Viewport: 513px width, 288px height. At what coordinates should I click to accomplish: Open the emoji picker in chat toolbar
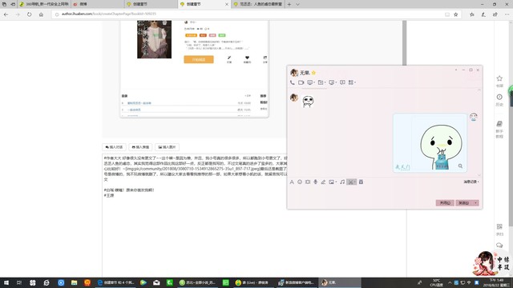pos(300,182)
